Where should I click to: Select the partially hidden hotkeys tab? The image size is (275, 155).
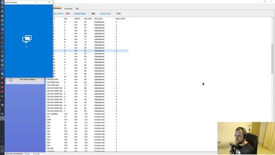click(x=58, y=8)
